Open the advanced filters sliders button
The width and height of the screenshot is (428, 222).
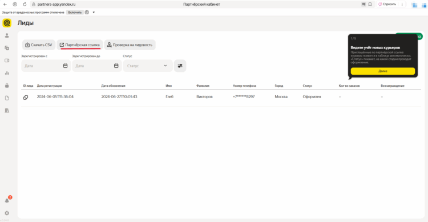click(180, 66)
